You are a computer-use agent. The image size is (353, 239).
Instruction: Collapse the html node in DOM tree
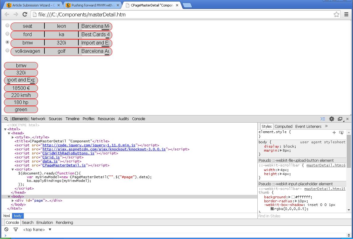[x=5, y=129]
